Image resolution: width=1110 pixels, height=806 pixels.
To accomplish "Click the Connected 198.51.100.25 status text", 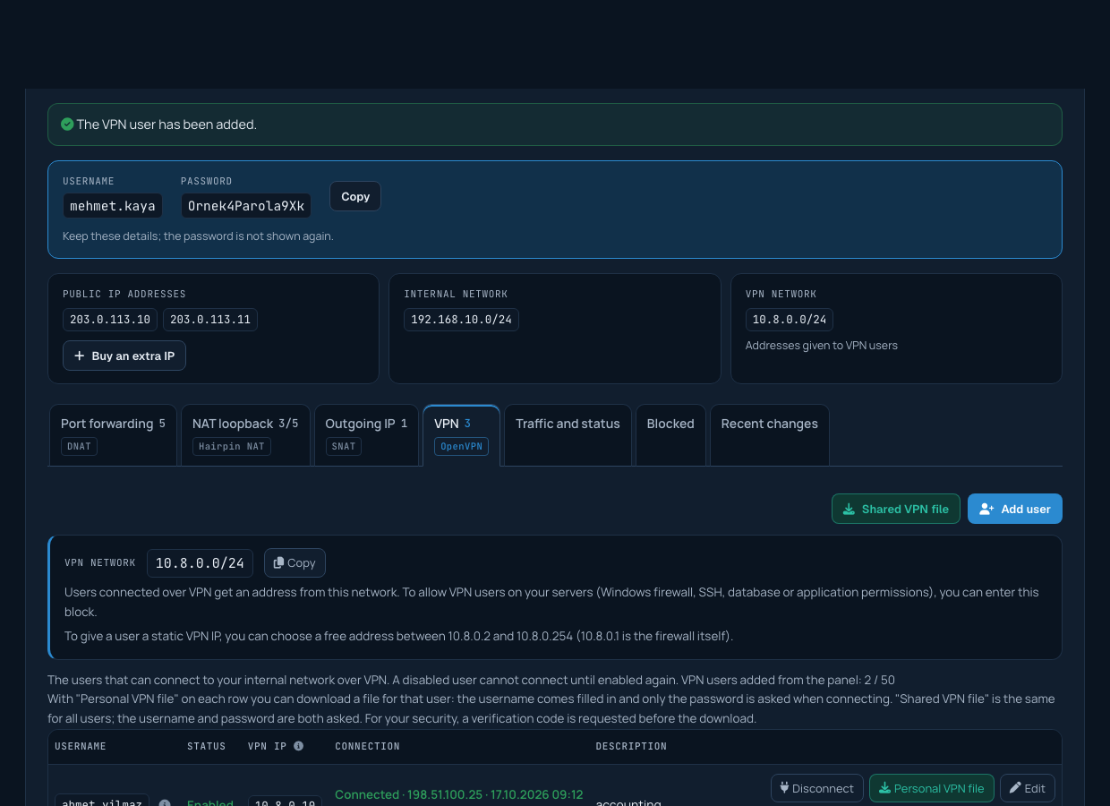I will pos(459,794).
